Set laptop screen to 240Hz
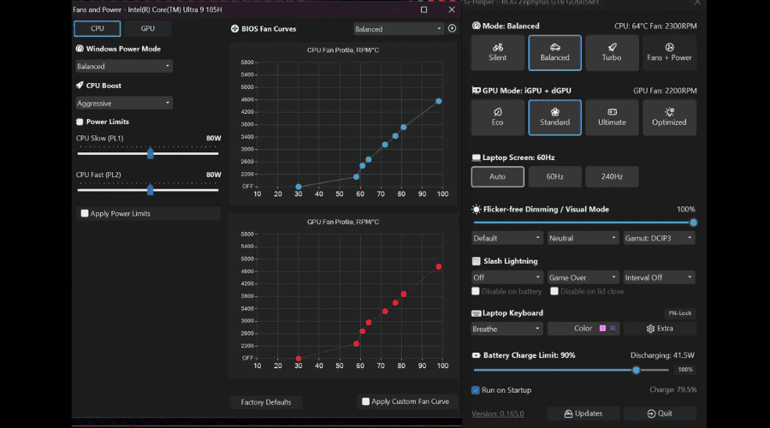770x428 pixels. [612, 176]
